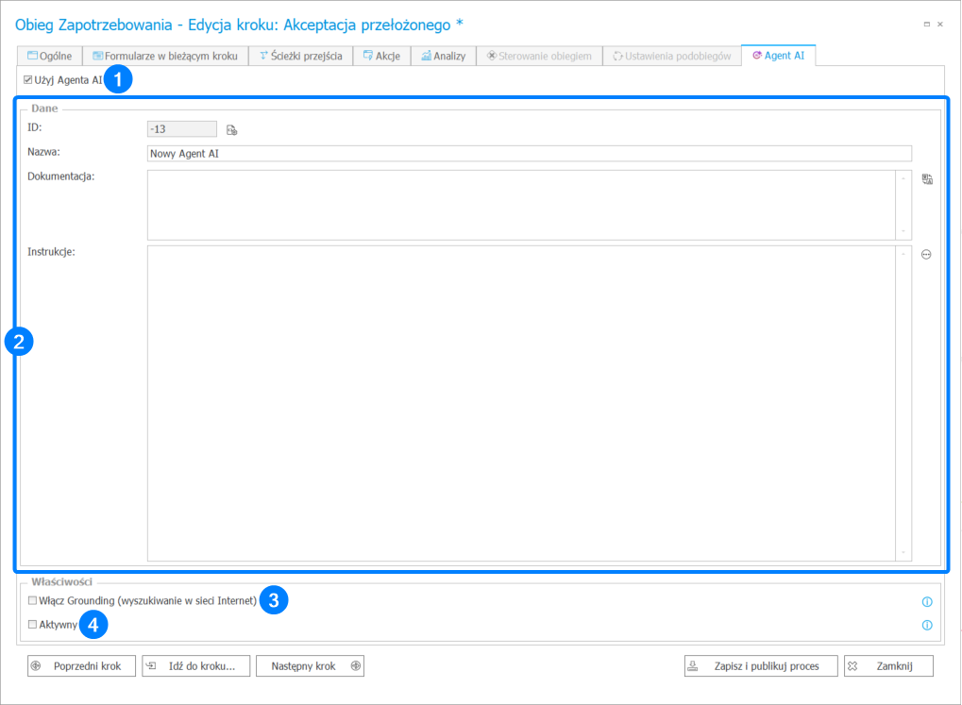Screen dimensions: 962x705
Task: Open the Formularze w bieżącym kroku tab
Action: coord(165,56)
